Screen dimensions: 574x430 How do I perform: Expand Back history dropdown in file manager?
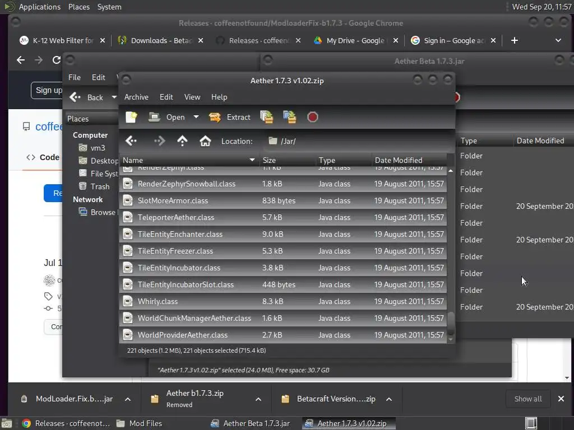point(114,97)
